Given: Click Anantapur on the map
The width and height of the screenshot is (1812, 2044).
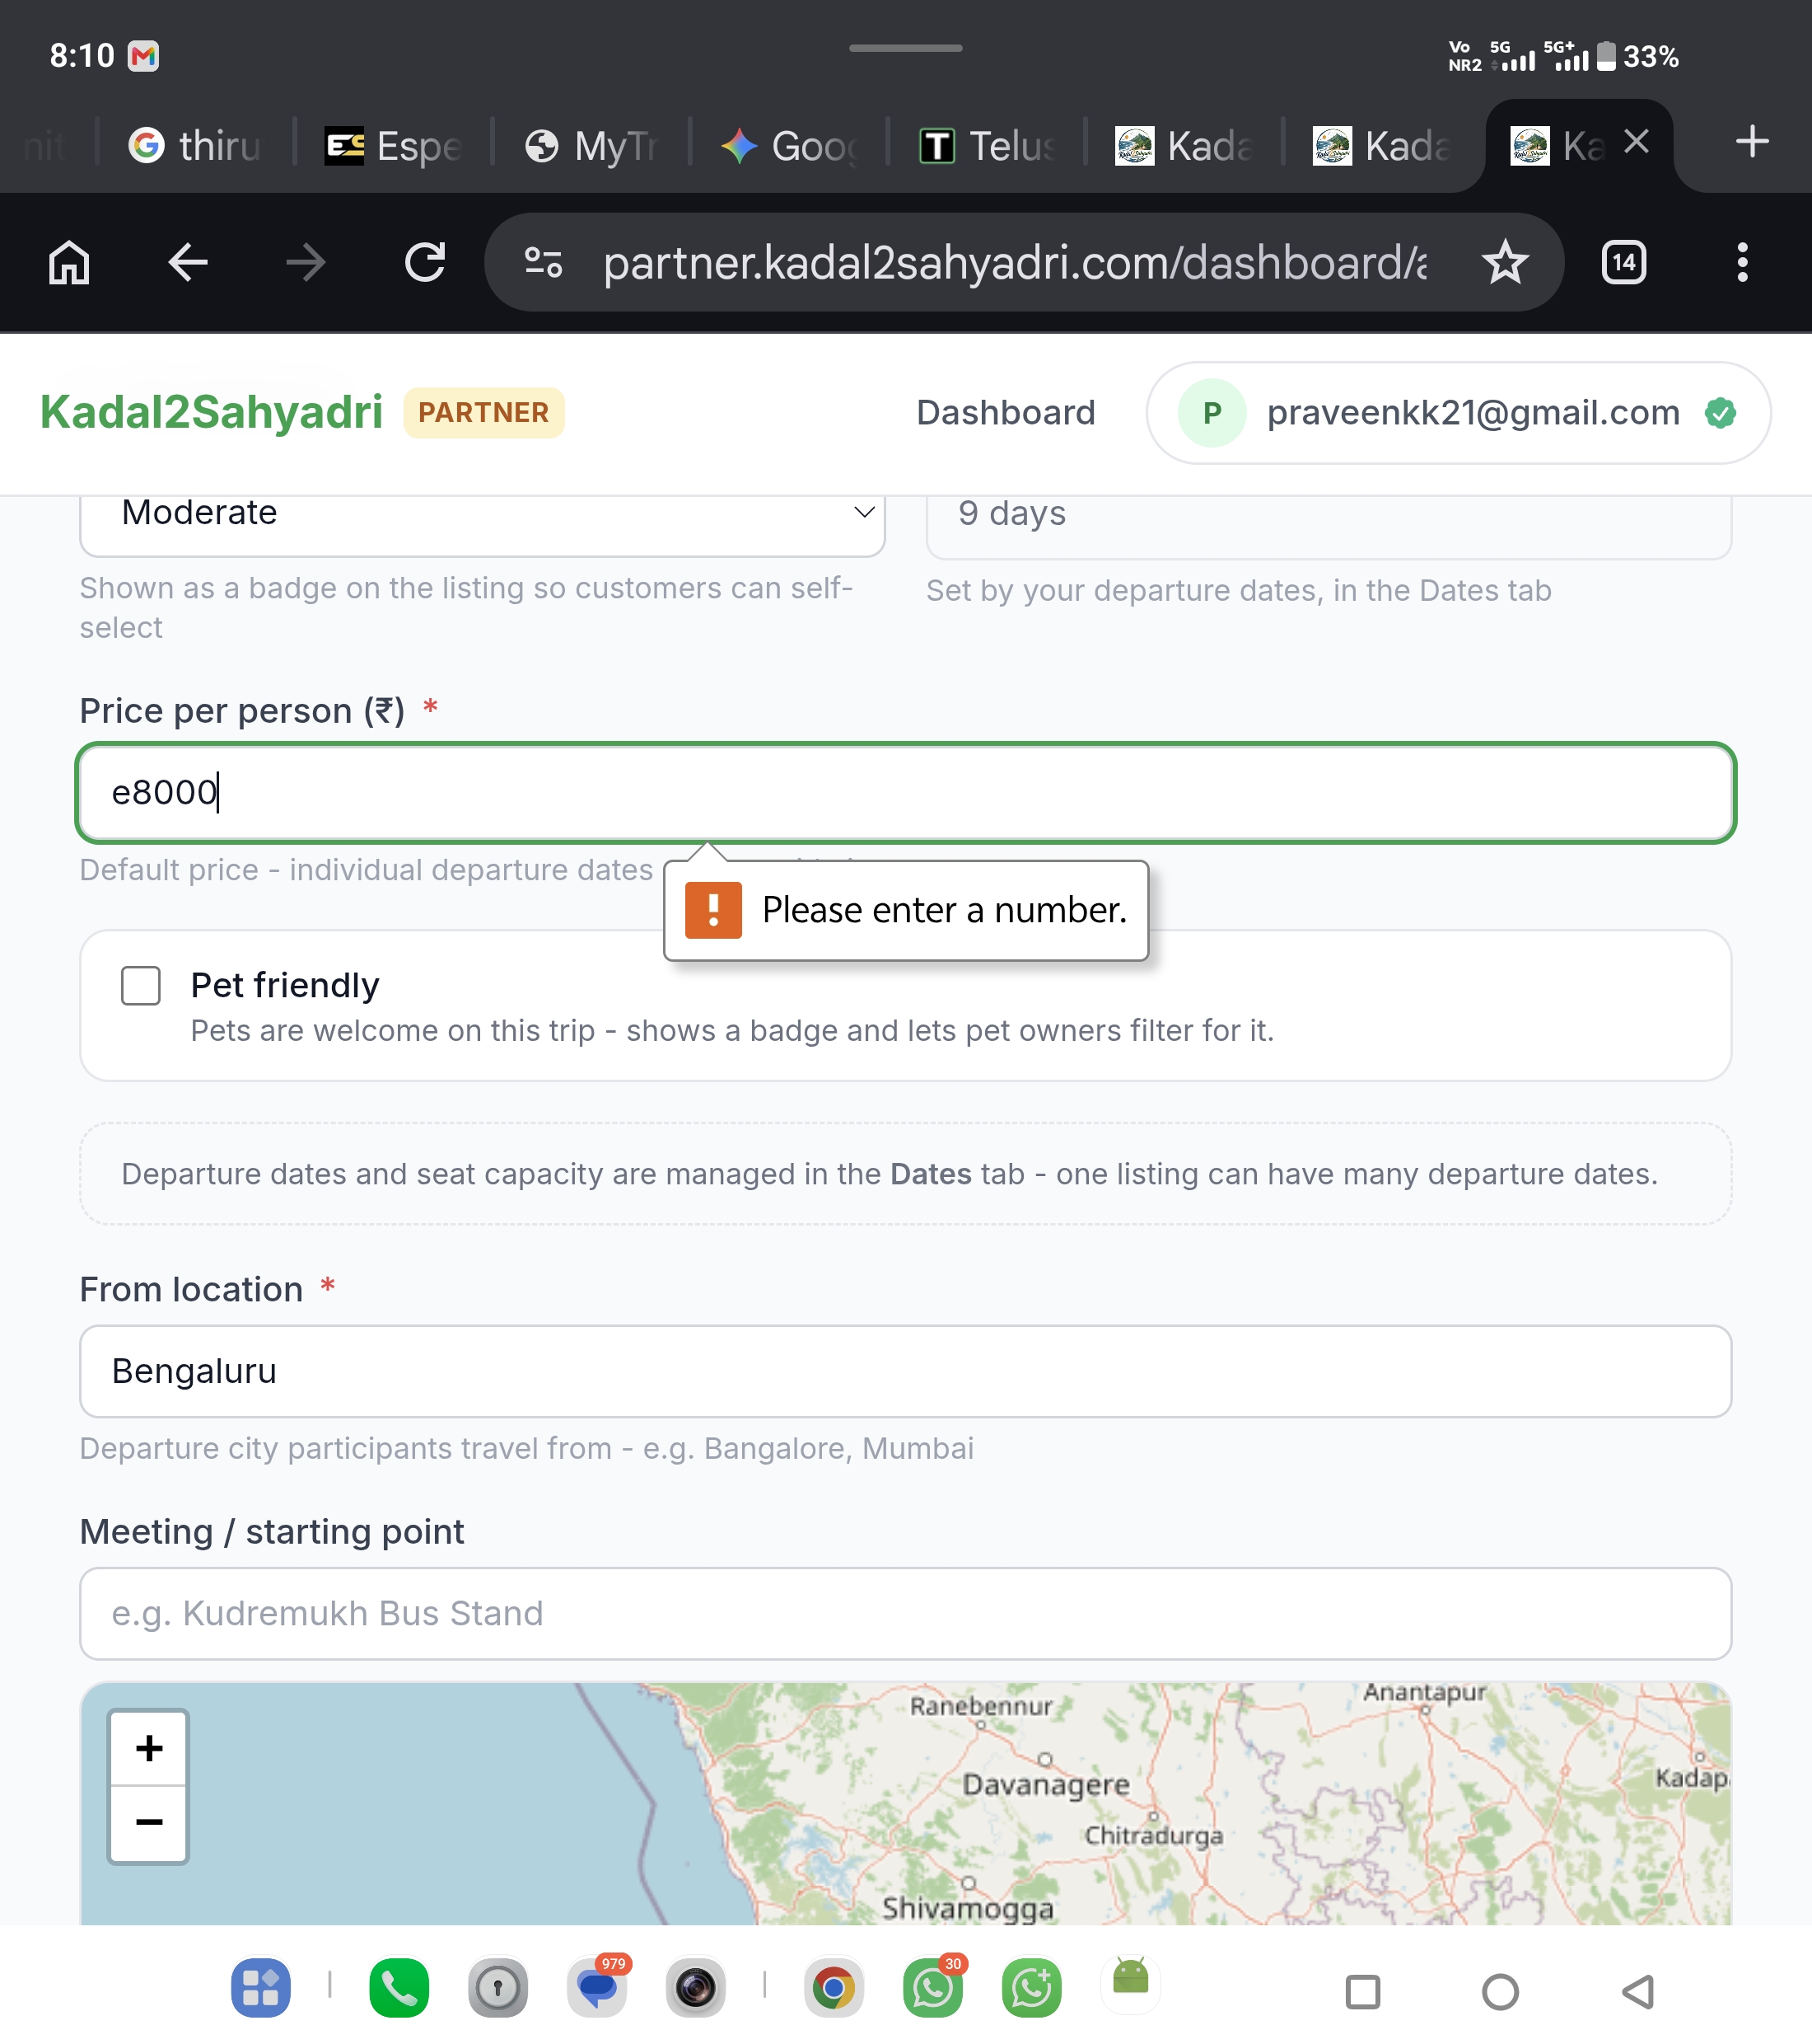Looking at the screenshot, I should click(x=1424, y=1692).
